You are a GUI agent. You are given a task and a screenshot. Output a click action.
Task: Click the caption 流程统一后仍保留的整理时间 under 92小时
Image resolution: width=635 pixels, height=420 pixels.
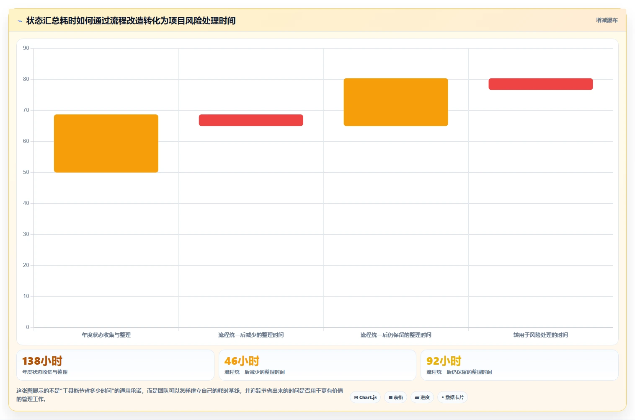point(459,372)
